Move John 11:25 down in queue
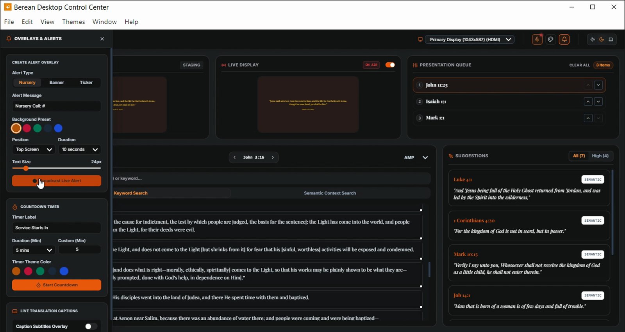Image resolution: width=625 pixels, height=332 pixels. [598, 85]
